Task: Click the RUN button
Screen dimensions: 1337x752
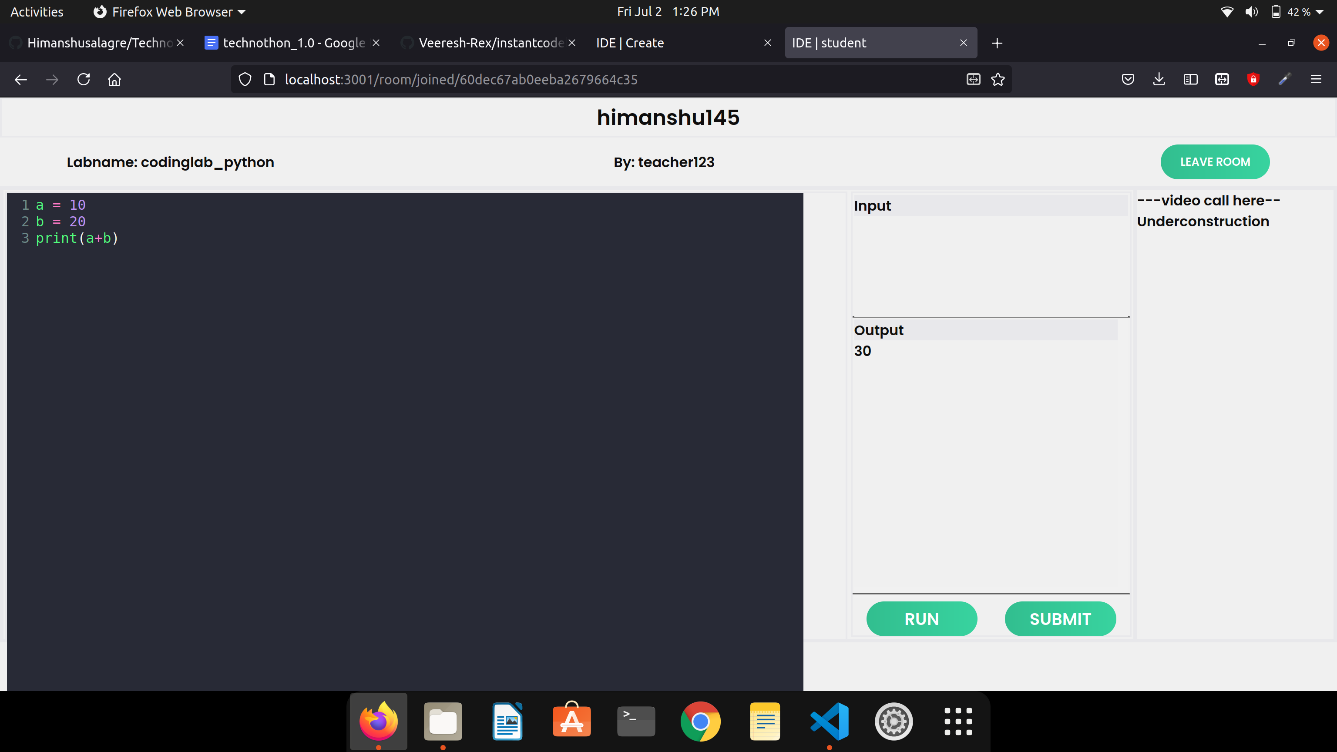Action: (x=921, y=619)
